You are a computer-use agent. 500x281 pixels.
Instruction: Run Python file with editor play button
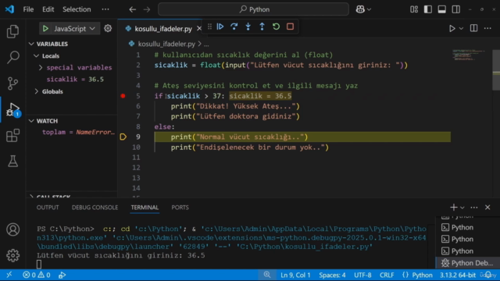tap(452, 28)
